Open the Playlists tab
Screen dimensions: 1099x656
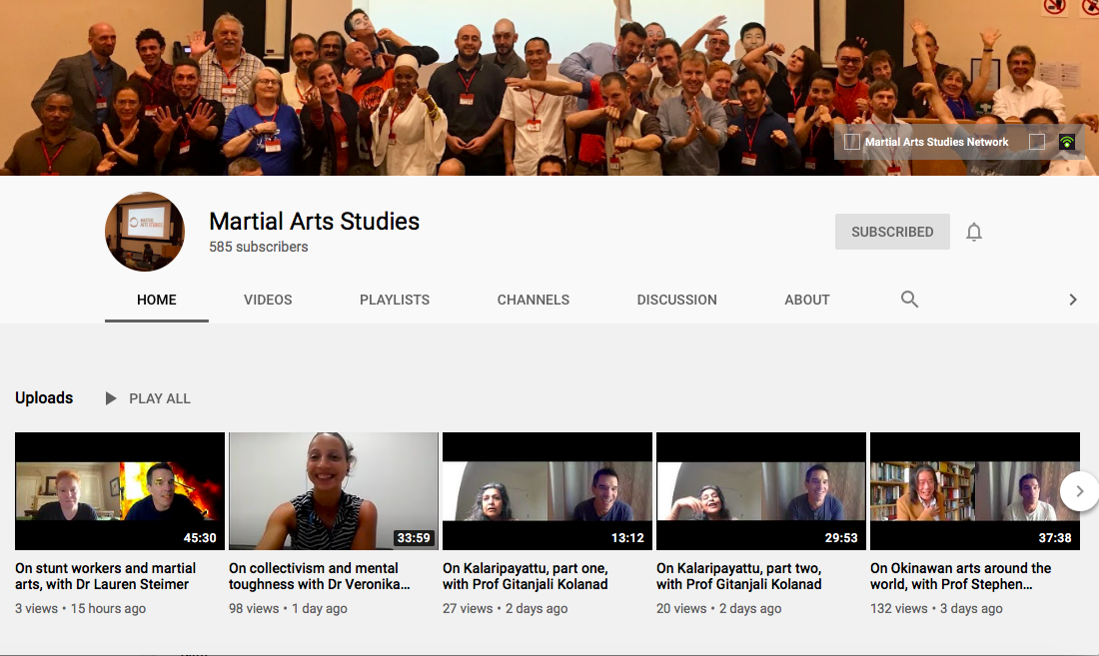click(x=395, y=300)
